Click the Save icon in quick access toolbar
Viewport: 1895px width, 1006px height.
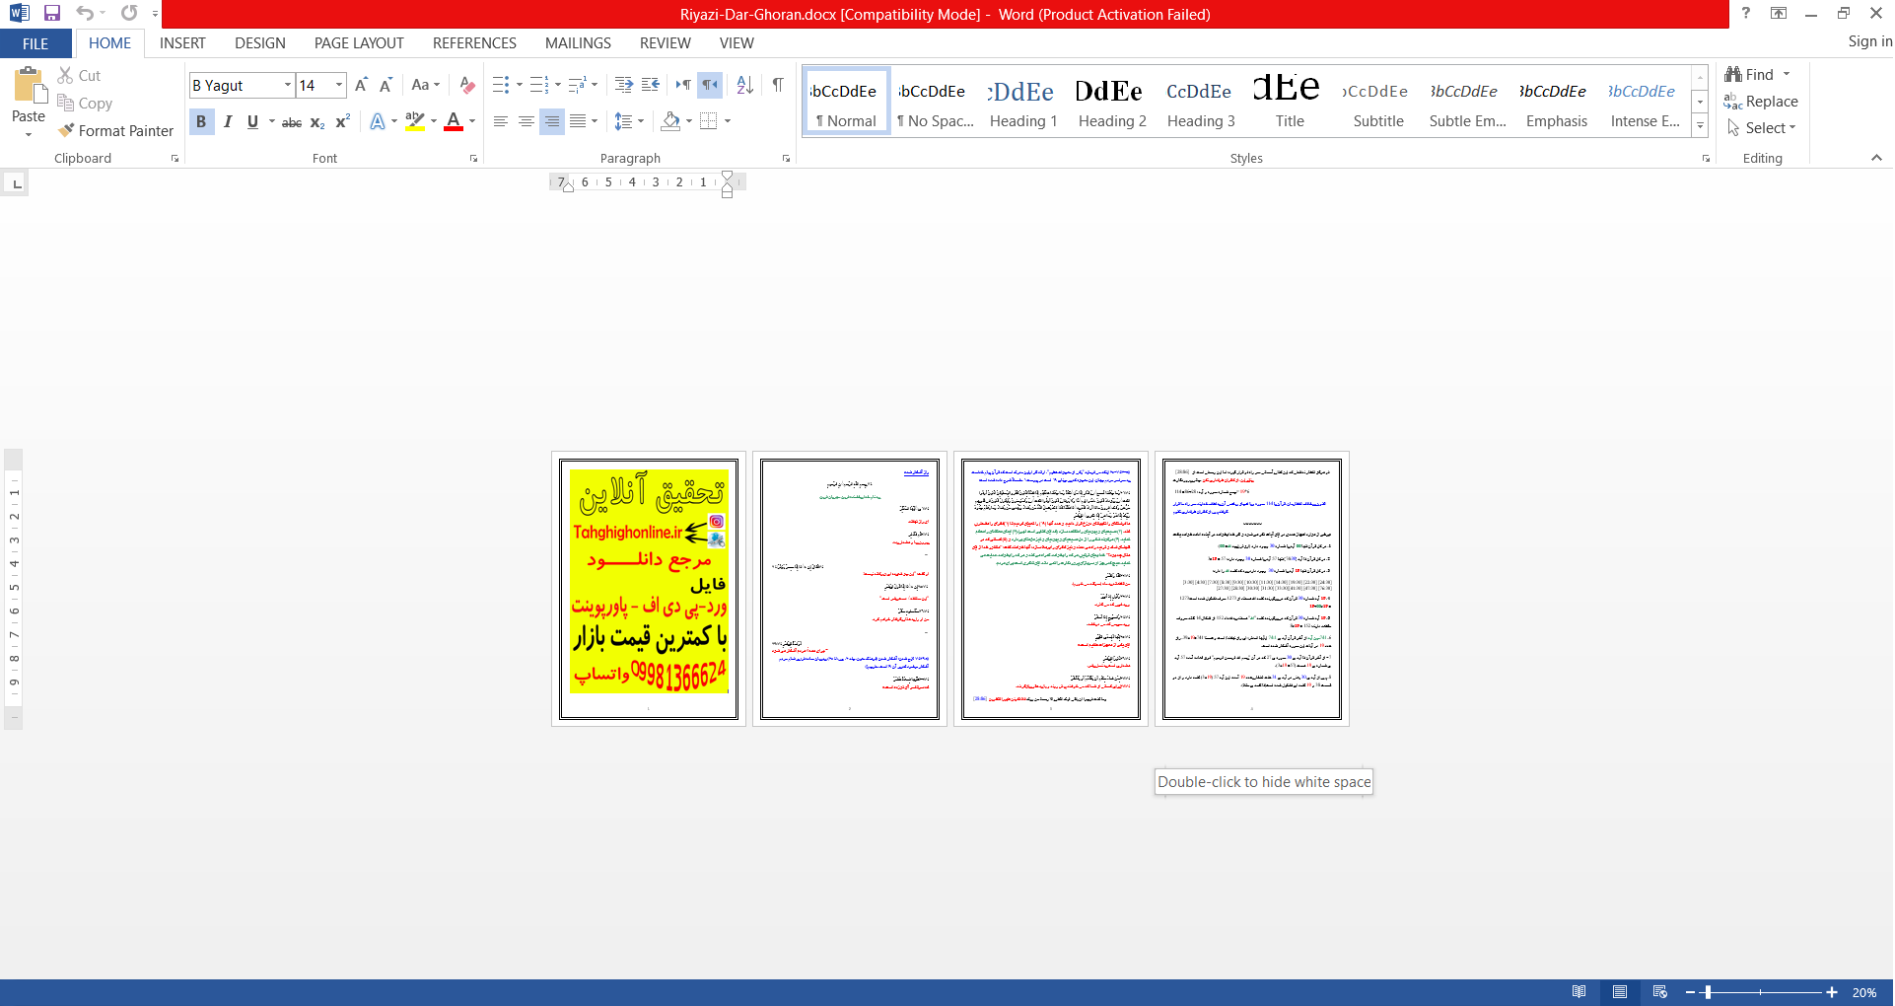coord(52,13)
